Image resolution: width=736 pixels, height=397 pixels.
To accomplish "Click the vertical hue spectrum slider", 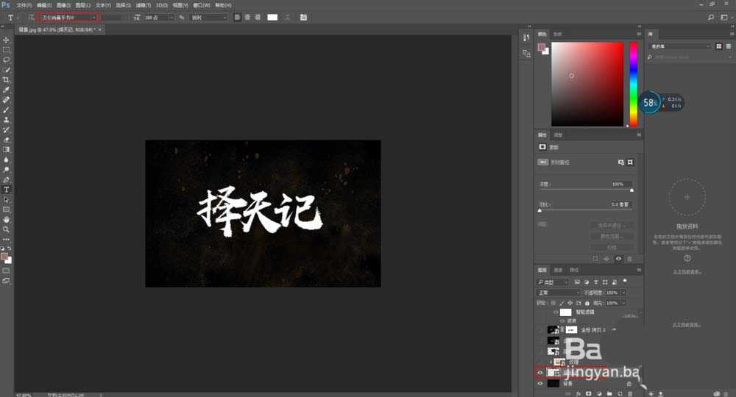I will 633,83.
